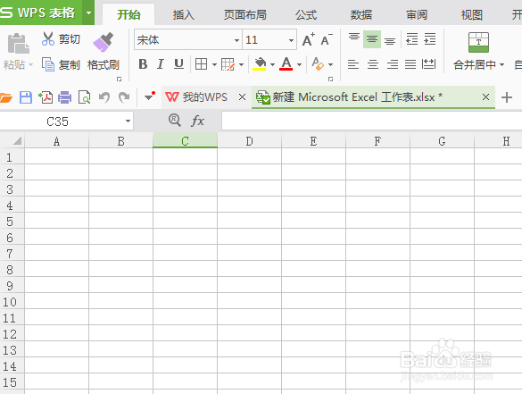
Task: Decrease indent in cell
Action: 412,39
